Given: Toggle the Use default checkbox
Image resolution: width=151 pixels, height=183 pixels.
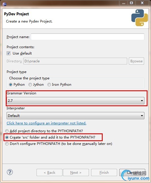Looking at the screenshot, I should click(8, 53).
